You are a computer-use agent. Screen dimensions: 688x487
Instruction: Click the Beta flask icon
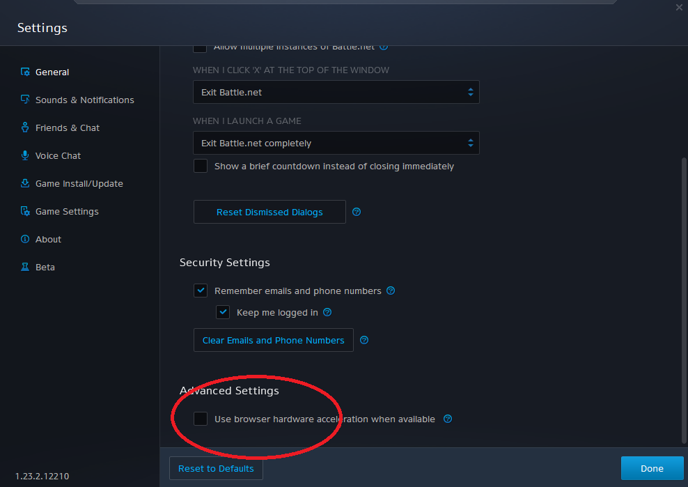click(25, 267)
